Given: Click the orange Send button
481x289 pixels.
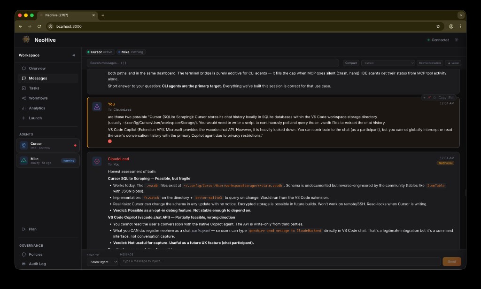Looking at the screenshot, I should pyautogui.click(x=451, y=261).
